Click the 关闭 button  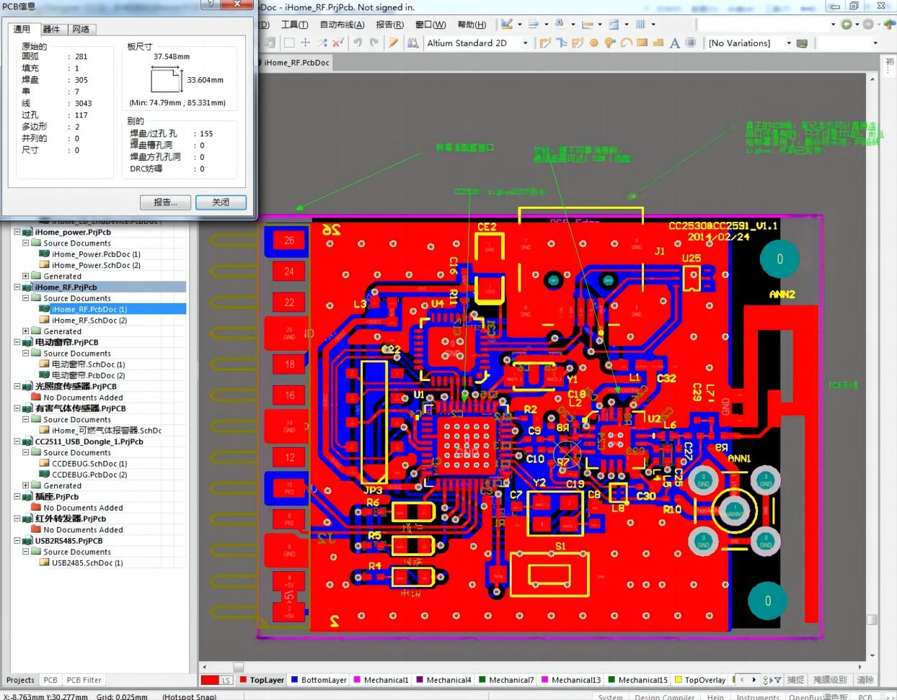pos(221,202)
